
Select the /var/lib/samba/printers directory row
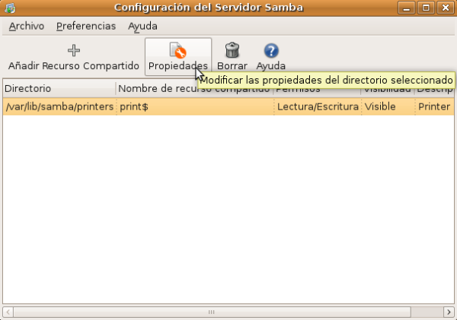59,106
